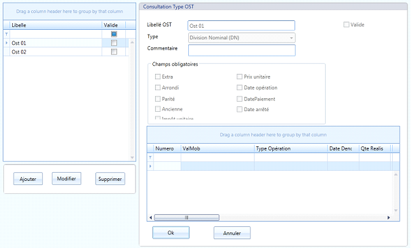Image resolution: width=411 pixels, height=248 pixels.
Task: Click the filter funnel icon in left grid
Action: 7,34
